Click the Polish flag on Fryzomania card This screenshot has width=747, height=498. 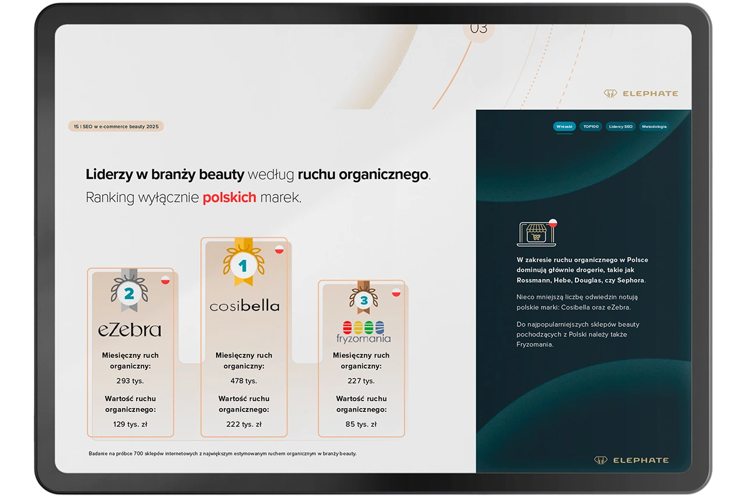pos(396,292)
